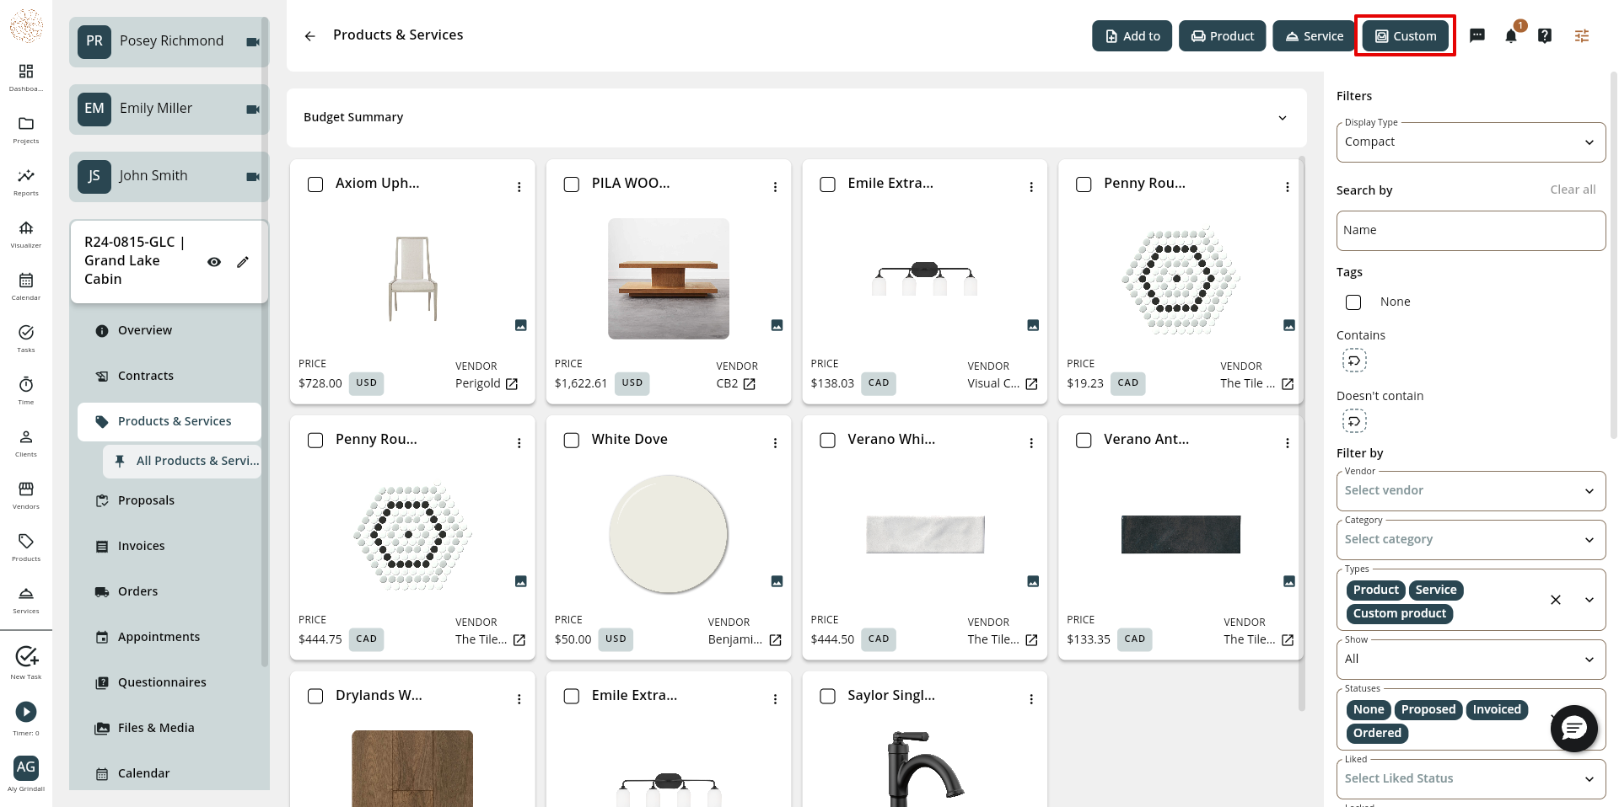Click the pencil edit icon for Grand Lake Cabin
Image resolution: width=1619 pixels, height=807 pixels.
[x=243, y=262]
